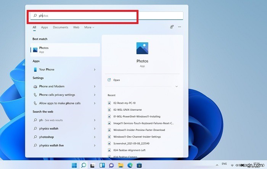The width and height of the screenshot is (267, 169).
Task: Expand more actions chevron below Open
Action: (x=177, y=87)
